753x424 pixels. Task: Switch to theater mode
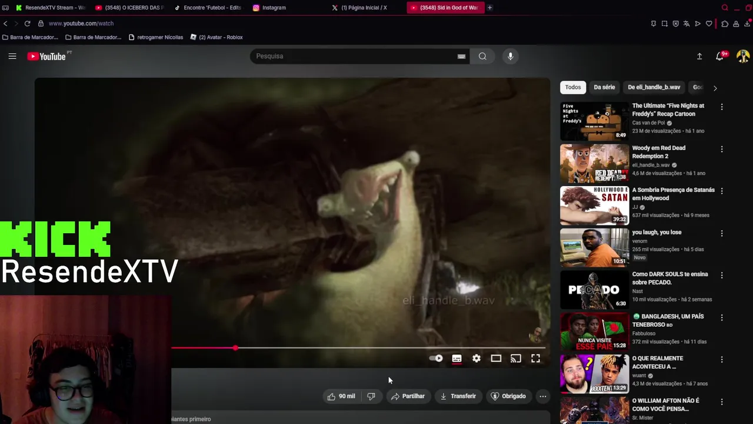(x=496, y=358)
